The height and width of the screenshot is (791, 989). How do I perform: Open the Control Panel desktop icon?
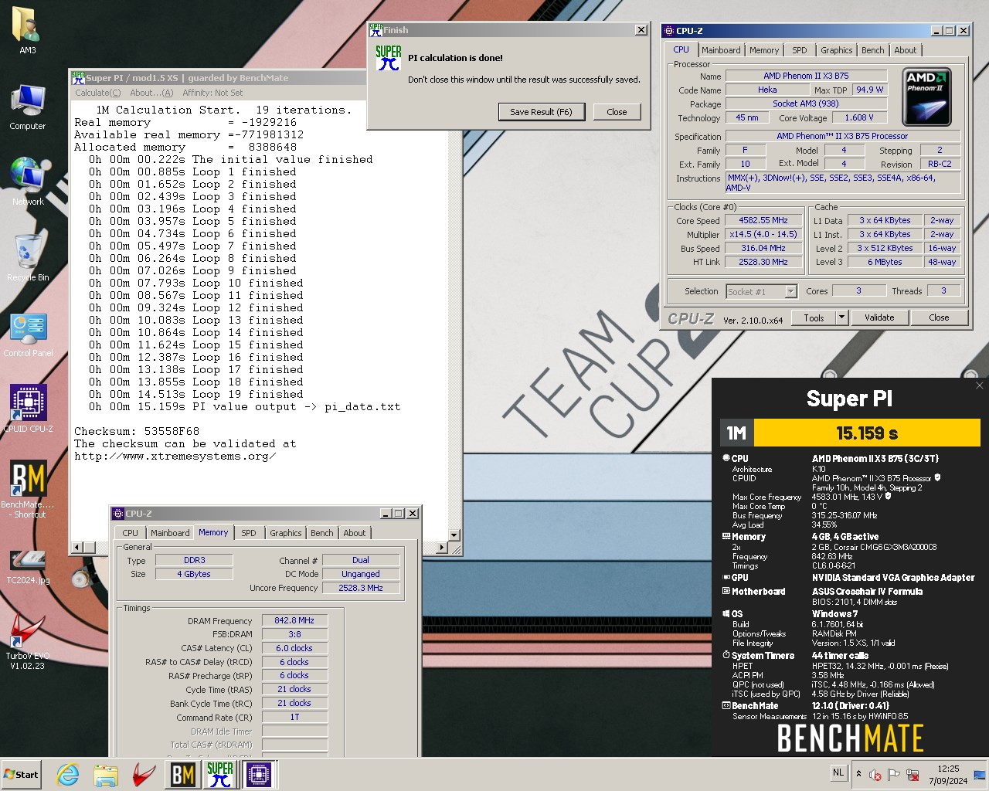coord(28,333)
